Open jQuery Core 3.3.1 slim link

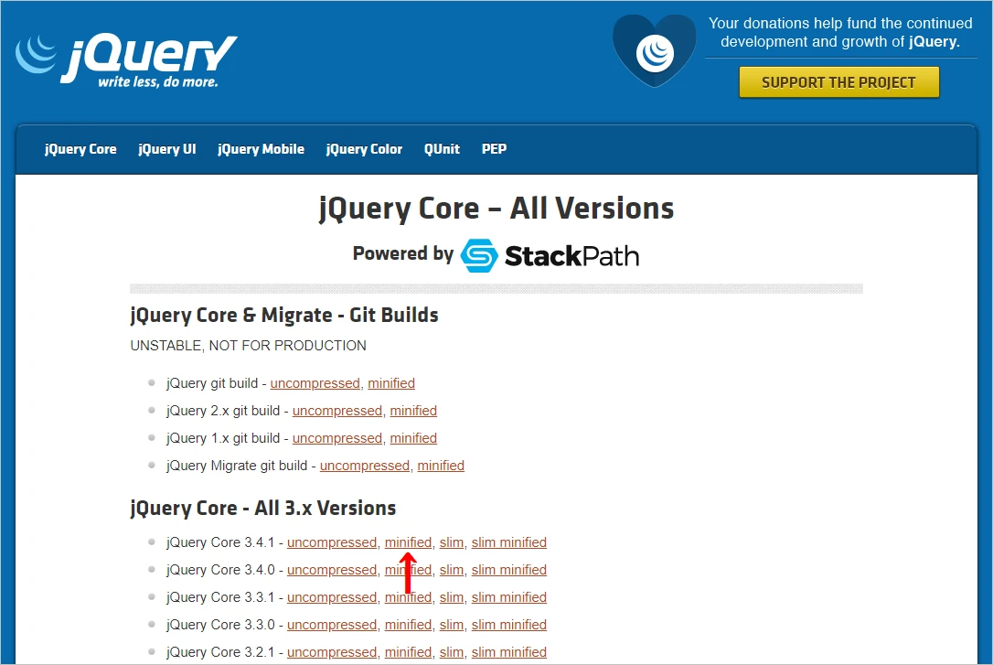point(452,597)
